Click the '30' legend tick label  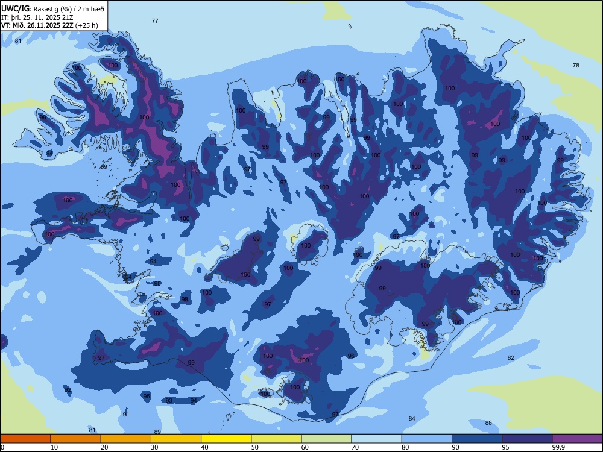(154, 447)
